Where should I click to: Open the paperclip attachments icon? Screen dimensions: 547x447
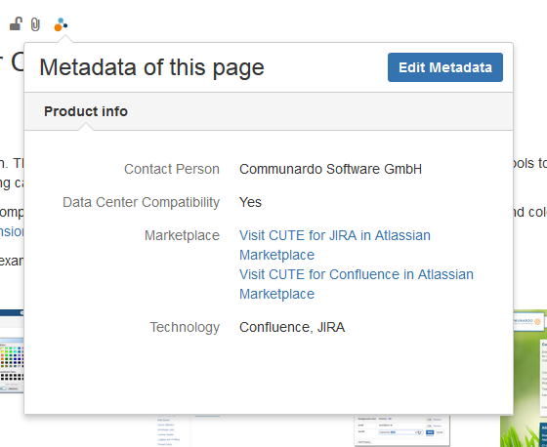coord(35,24)
